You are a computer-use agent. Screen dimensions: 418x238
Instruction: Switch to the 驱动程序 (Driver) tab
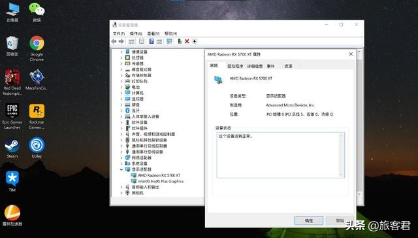[x=235, y=66]
